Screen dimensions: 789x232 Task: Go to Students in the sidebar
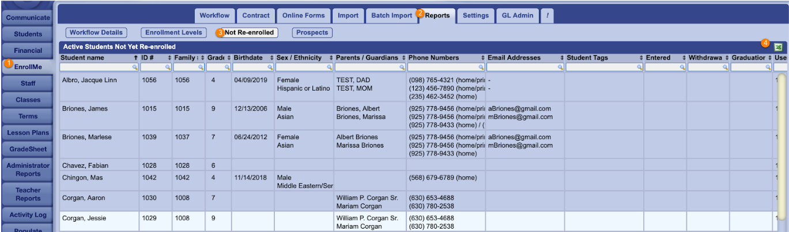point(28,34)
